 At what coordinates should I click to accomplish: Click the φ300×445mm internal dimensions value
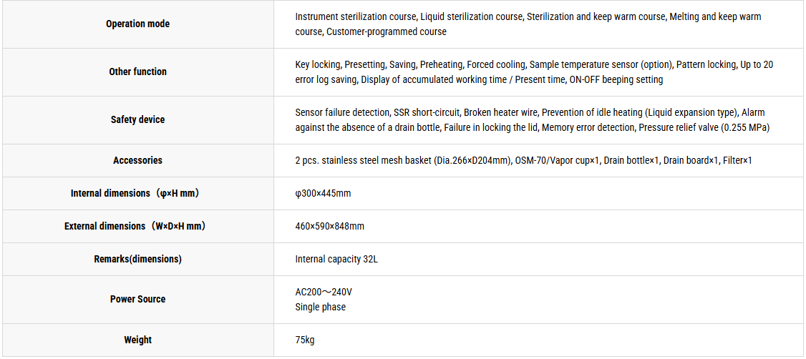[323, 194]
